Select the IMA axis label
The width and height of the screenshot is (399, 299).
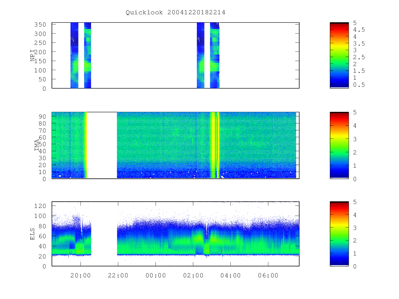tap(36, 145)
